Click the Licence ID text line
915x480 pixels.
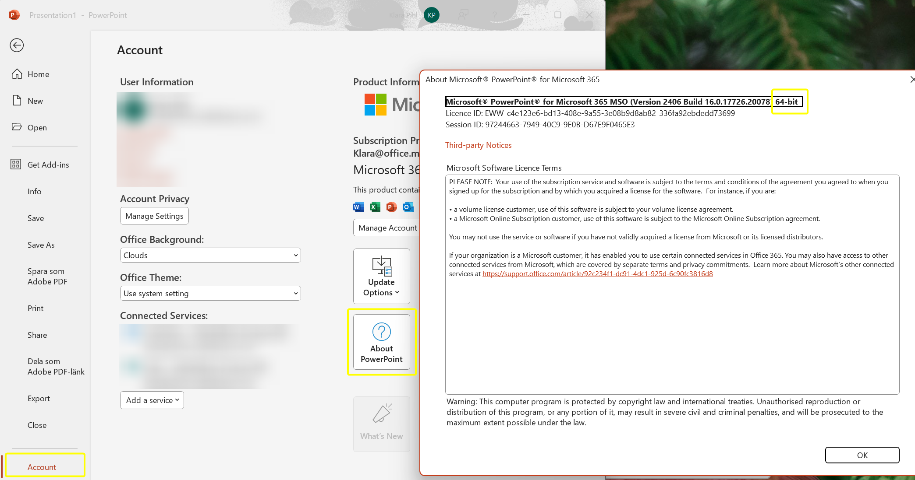tap(590, 113)
